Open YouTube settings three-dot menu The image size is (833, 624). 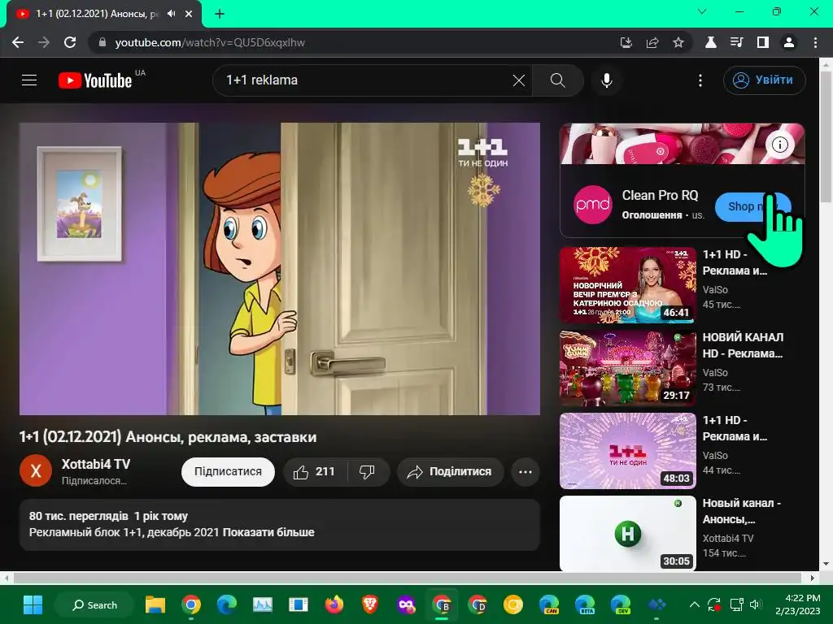point(700,80)
